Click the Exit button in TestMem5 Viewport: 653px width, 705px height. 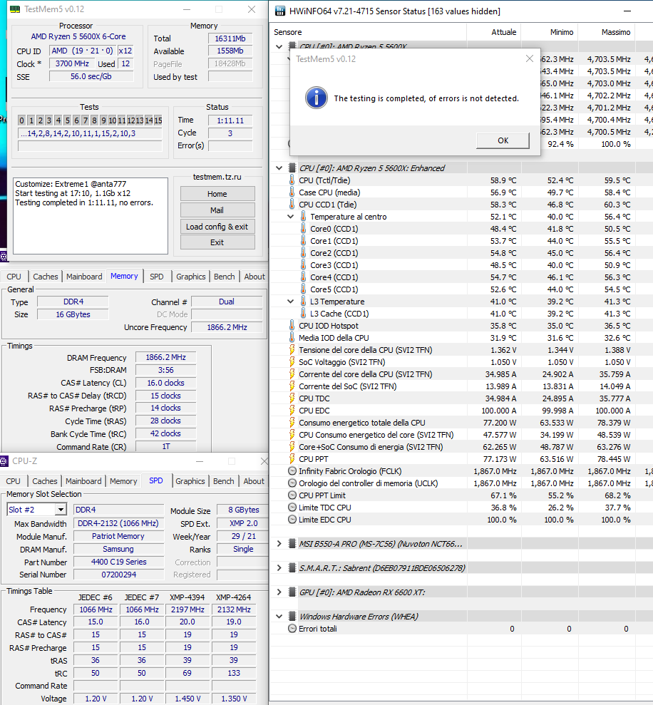click(217, 242)
